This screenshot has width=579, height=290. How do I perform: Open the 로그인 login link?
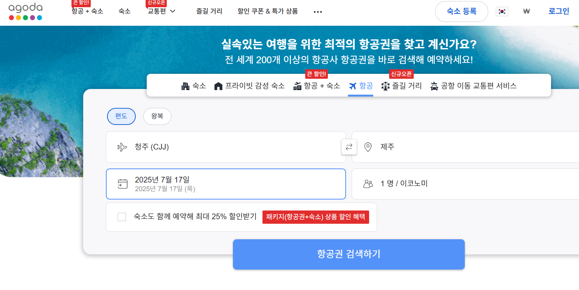point(558,11)
